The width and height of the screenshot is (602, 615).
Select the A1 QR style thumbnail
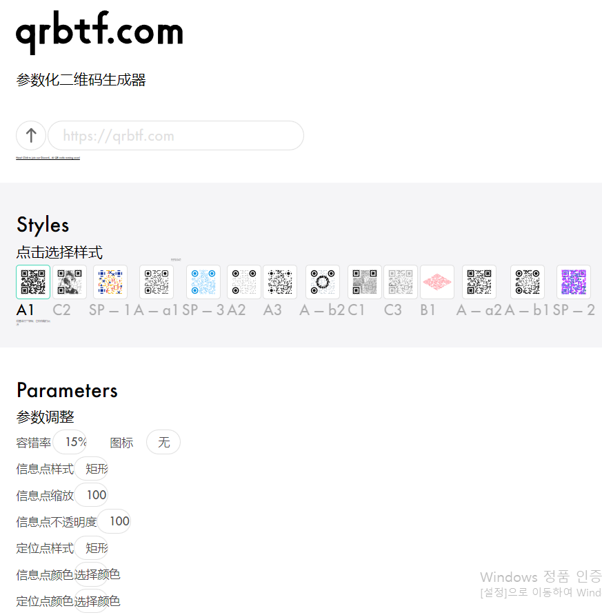(x=33, y=281)
